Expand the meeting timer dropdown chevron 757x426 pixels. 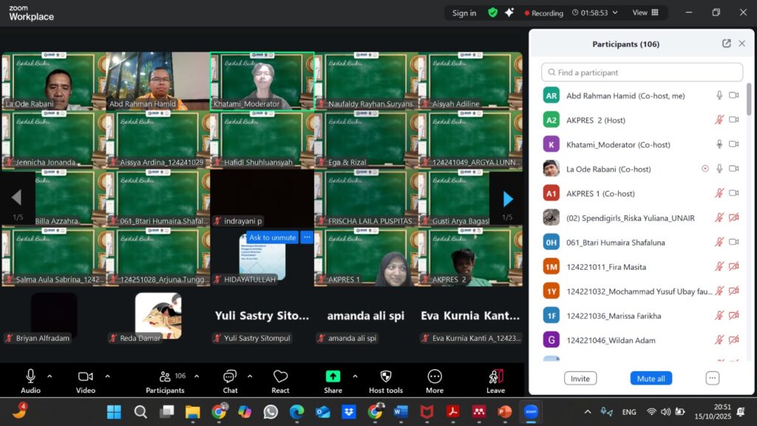click(x=615, y=13)
